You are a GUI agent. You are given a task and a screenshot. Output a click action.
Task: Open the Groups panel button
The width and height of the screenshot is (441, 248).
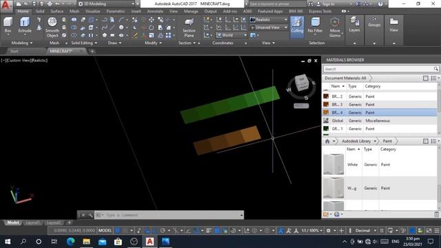pos(374,22)
